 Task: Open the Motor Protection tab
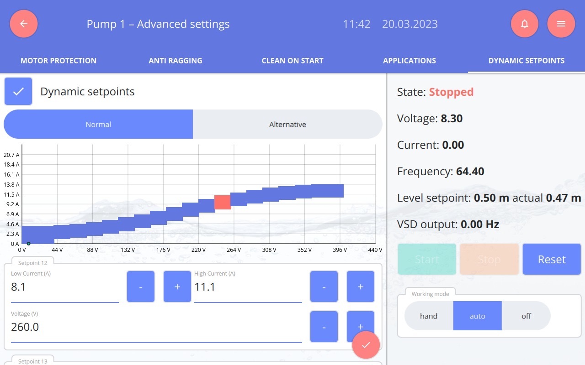58,61
